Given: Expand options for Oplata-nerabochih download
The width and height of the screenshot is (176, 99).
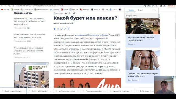Looking at the screenshot, I should [24, 91].
